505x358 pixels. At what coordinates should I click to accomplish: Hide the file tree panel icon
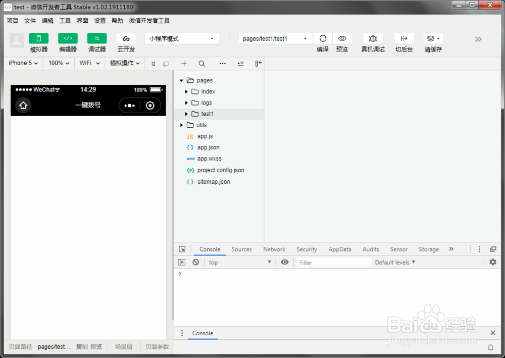(x=259, y=64)
